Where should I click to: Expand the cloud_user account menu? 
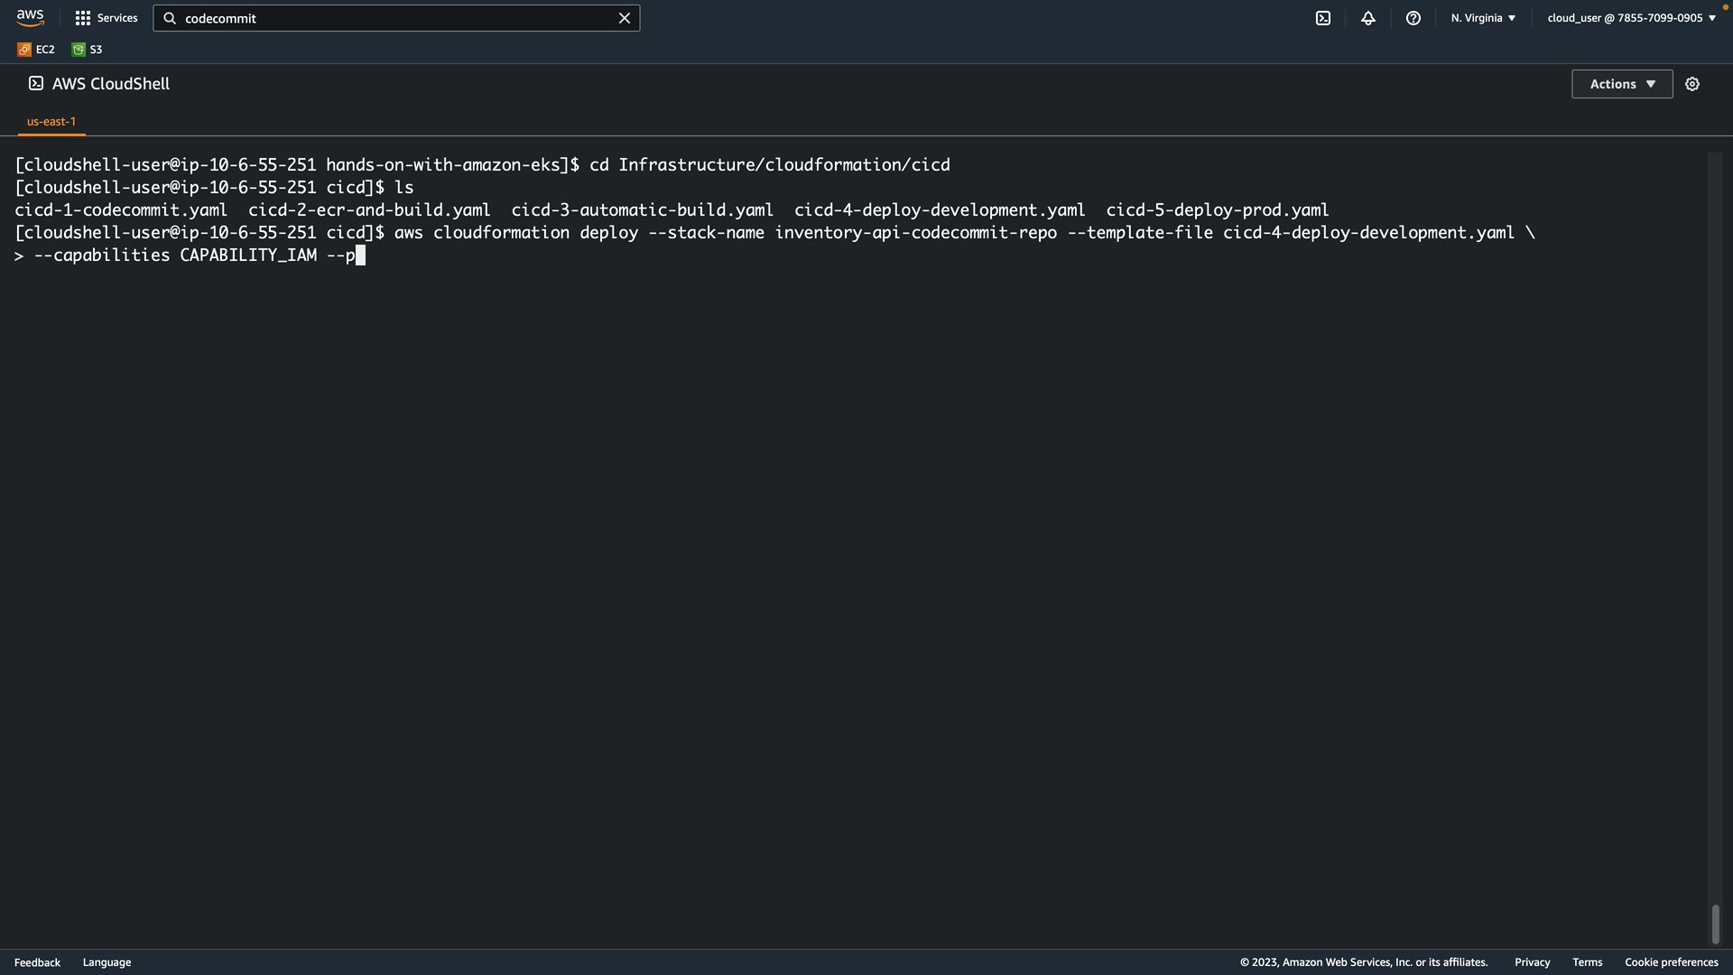[x=1631, y=18]
